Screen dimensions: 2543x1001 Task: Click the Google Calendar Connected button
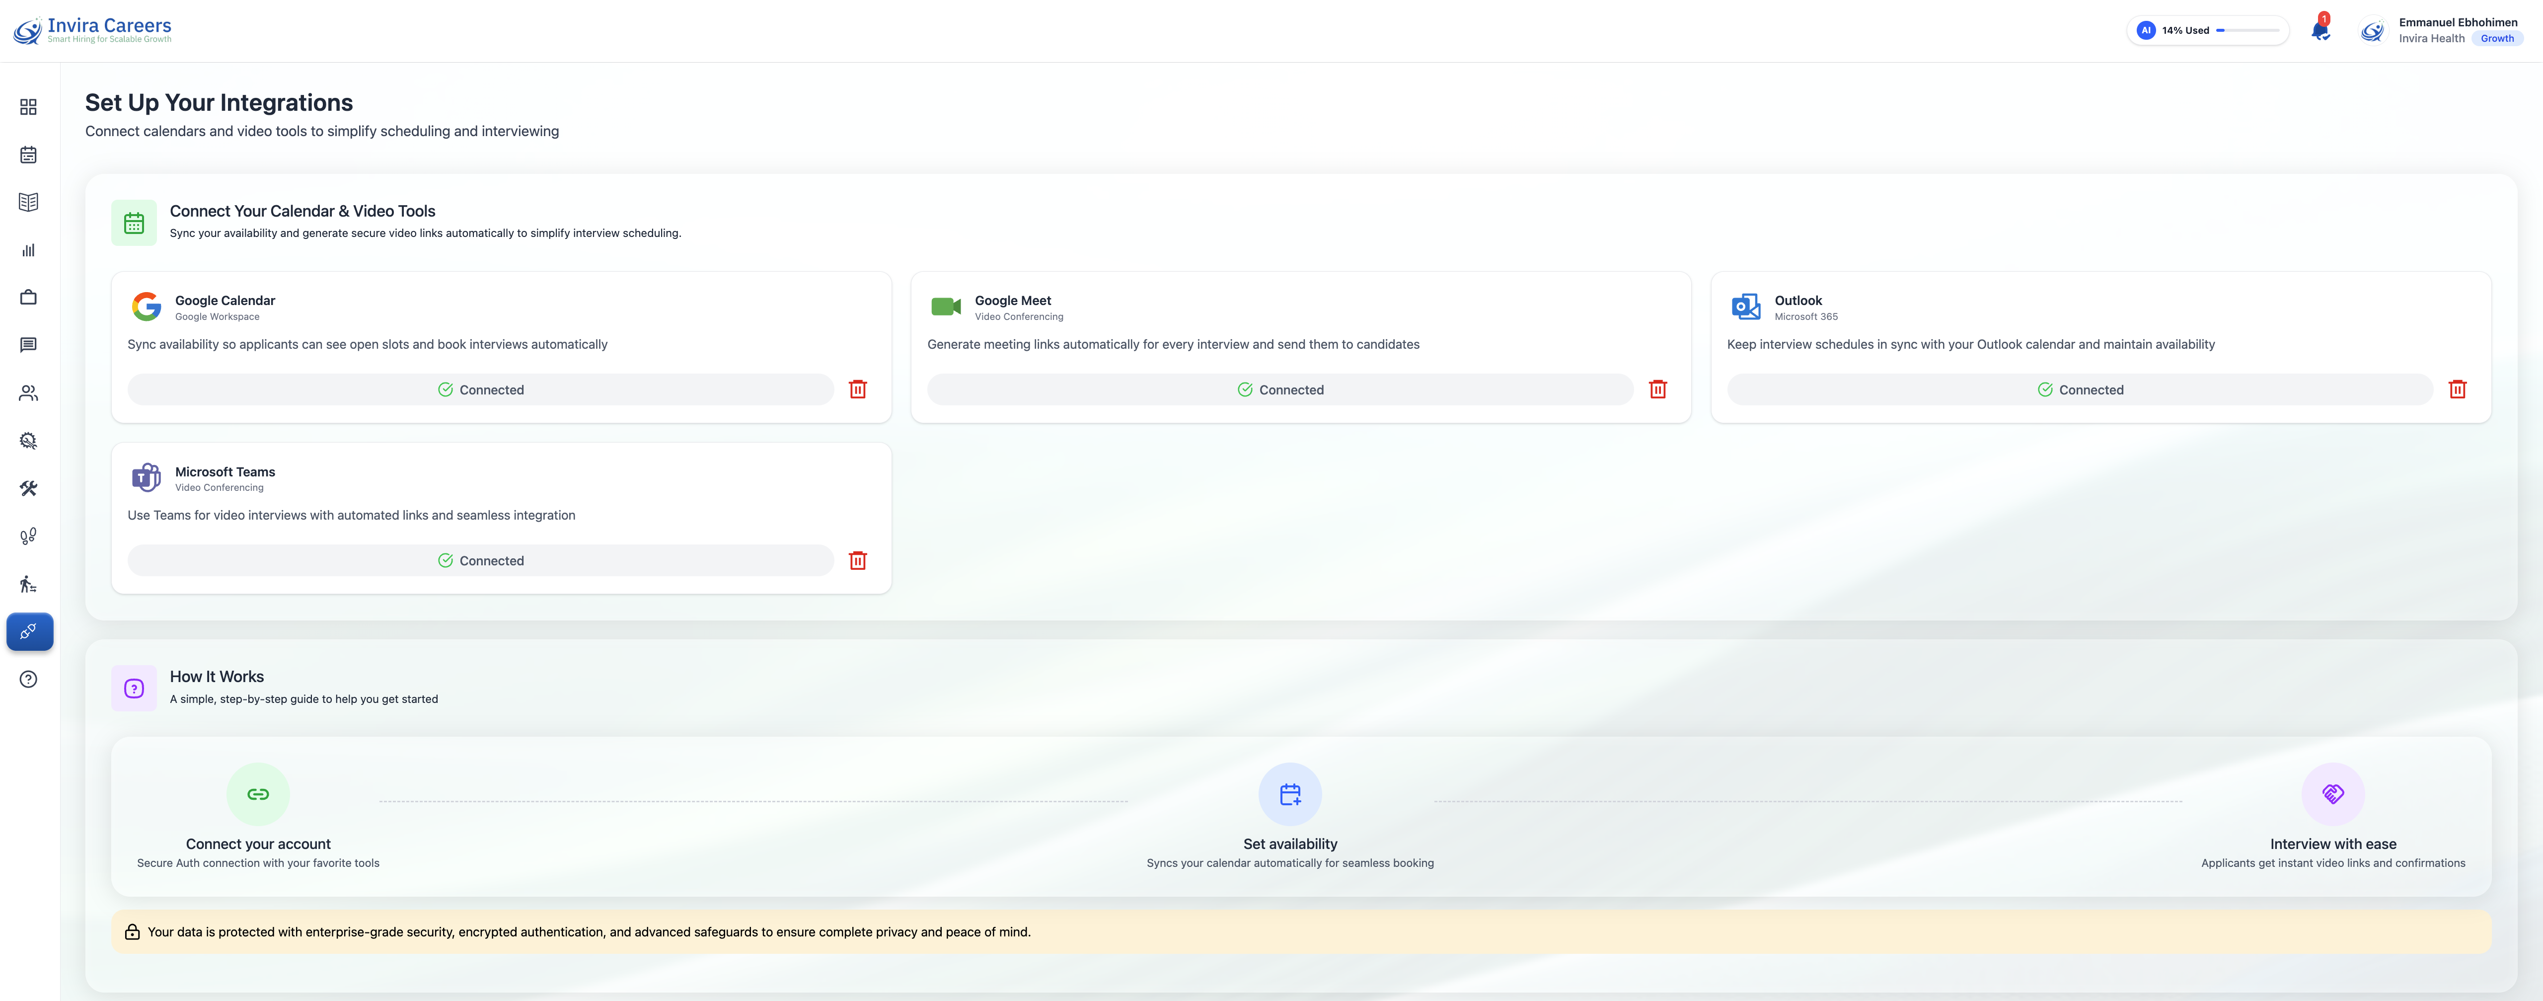[x=481, y=390]
